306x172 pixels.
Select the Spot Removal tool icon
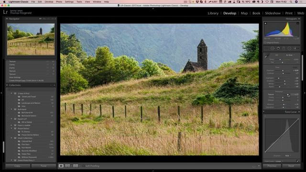pos(273,48)
